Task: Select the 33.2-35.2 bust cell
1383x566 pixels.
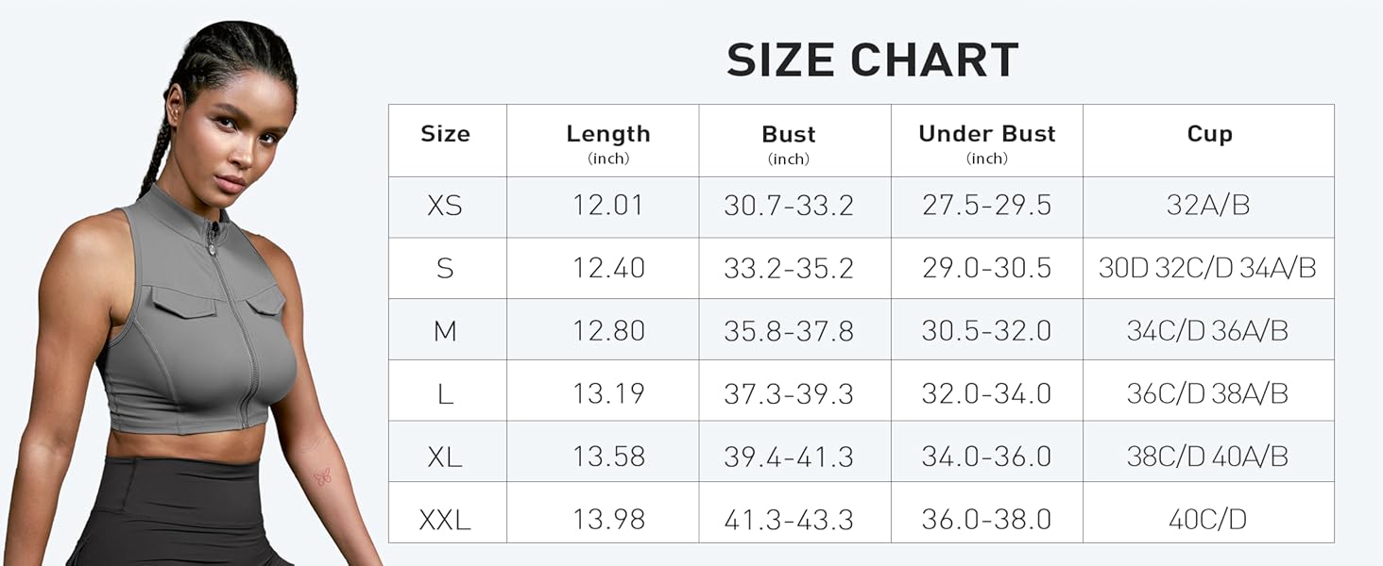Action: (x=788, y=269)
